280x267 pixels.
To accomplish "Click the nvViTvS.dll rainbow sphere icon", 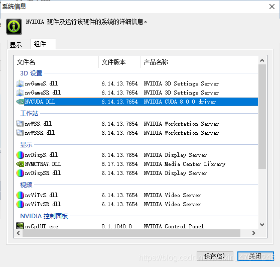I will tap(20, 195).
